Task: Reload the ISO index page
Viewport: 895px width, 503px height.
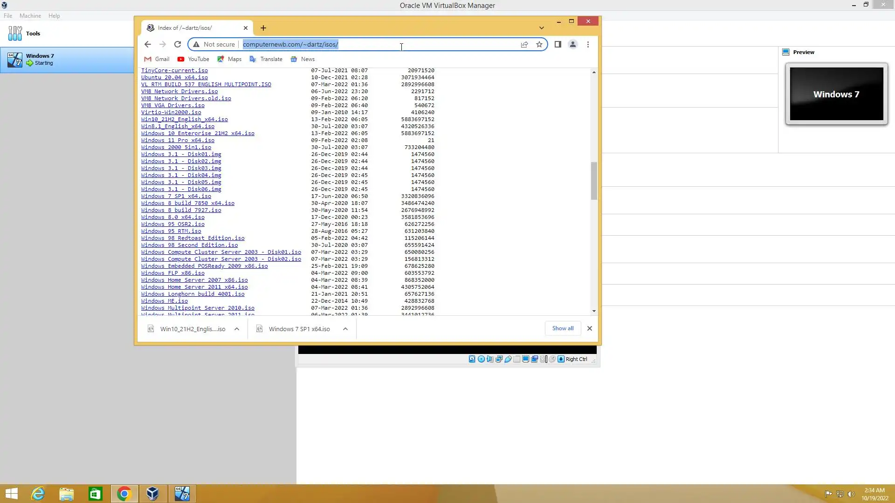Action: coord(177,44)
